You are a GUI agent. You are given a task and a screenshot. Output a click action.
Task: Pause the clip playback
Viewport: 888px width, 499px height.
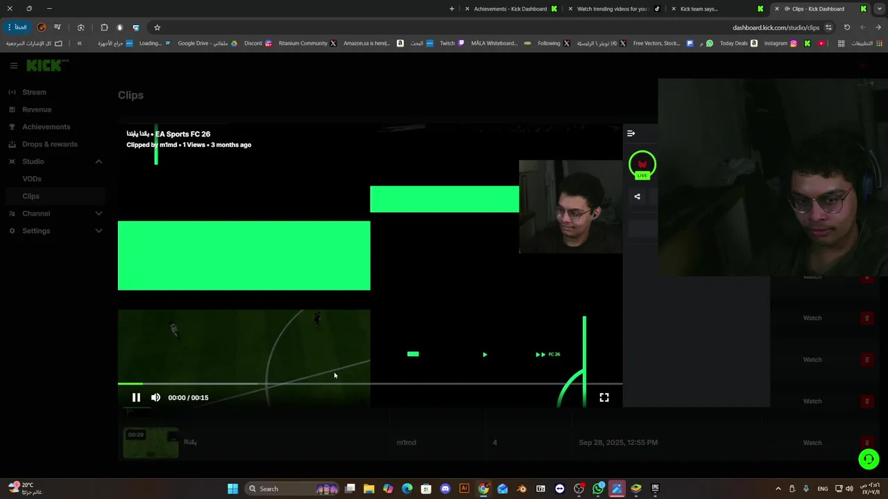tap(136, 397)
